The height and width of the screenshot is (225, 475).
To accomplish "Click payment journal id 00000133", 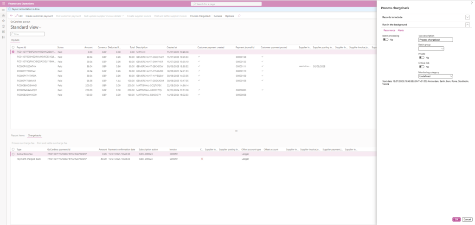I will pos(240,62).
